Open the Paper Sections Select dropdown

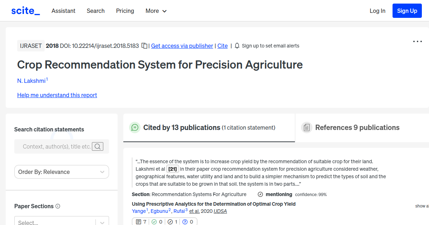tap(61, 221)
